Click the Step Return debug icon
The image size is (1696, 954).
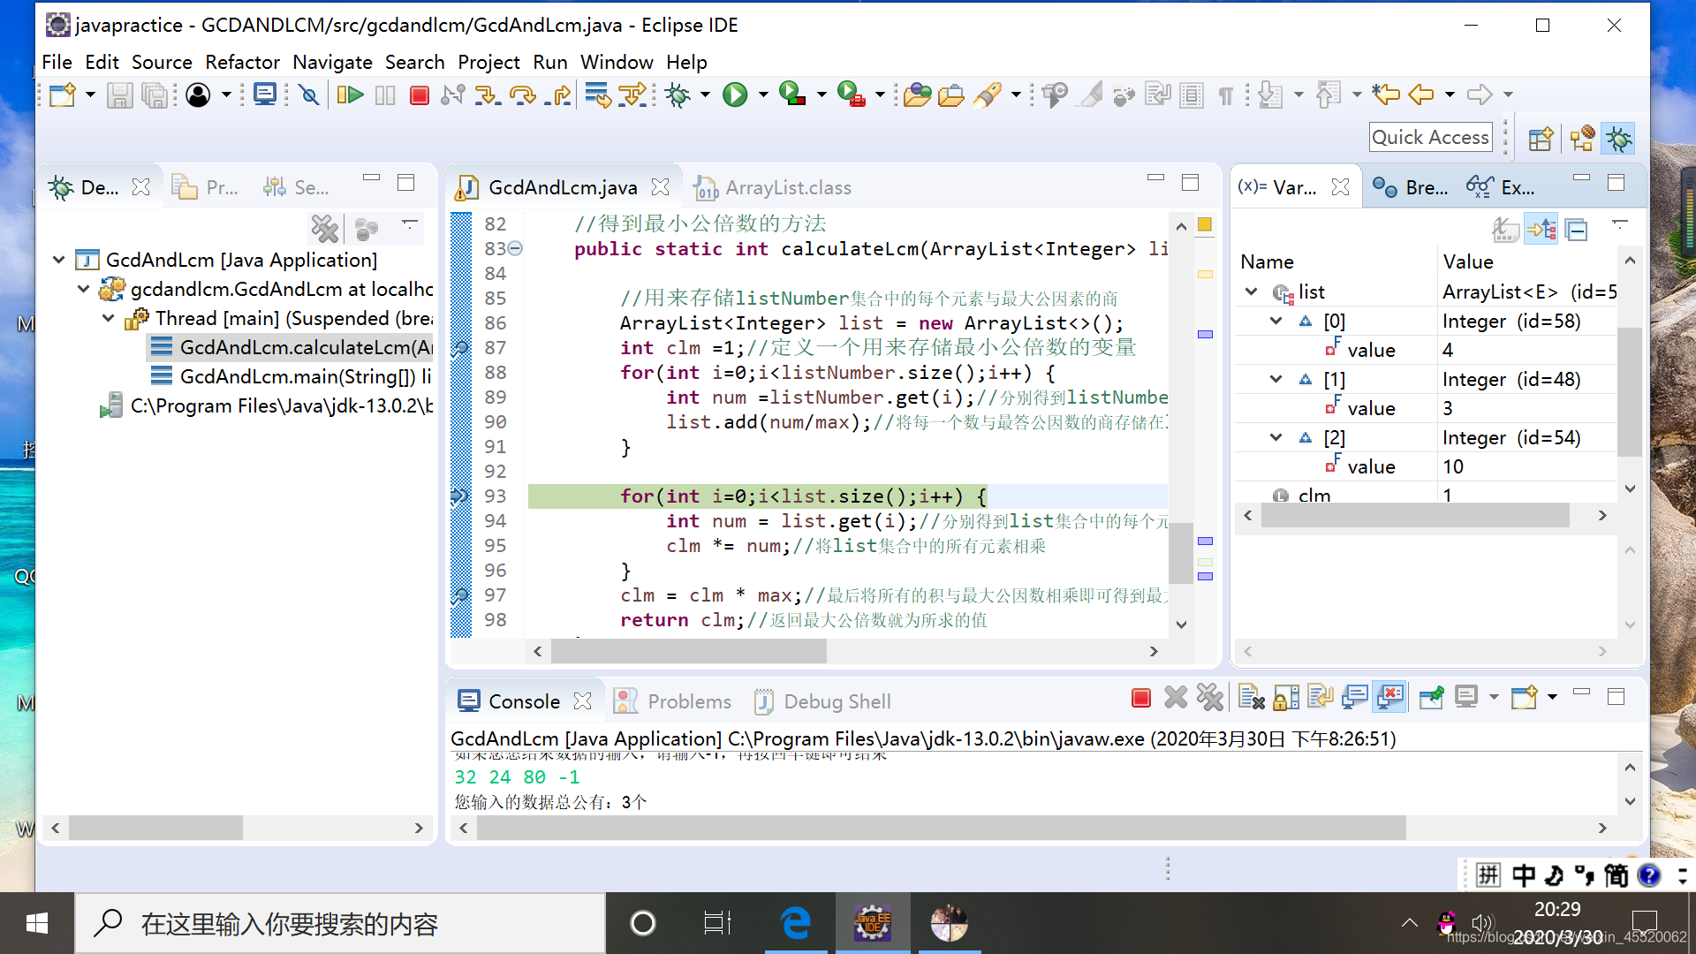tap(558, 95)
